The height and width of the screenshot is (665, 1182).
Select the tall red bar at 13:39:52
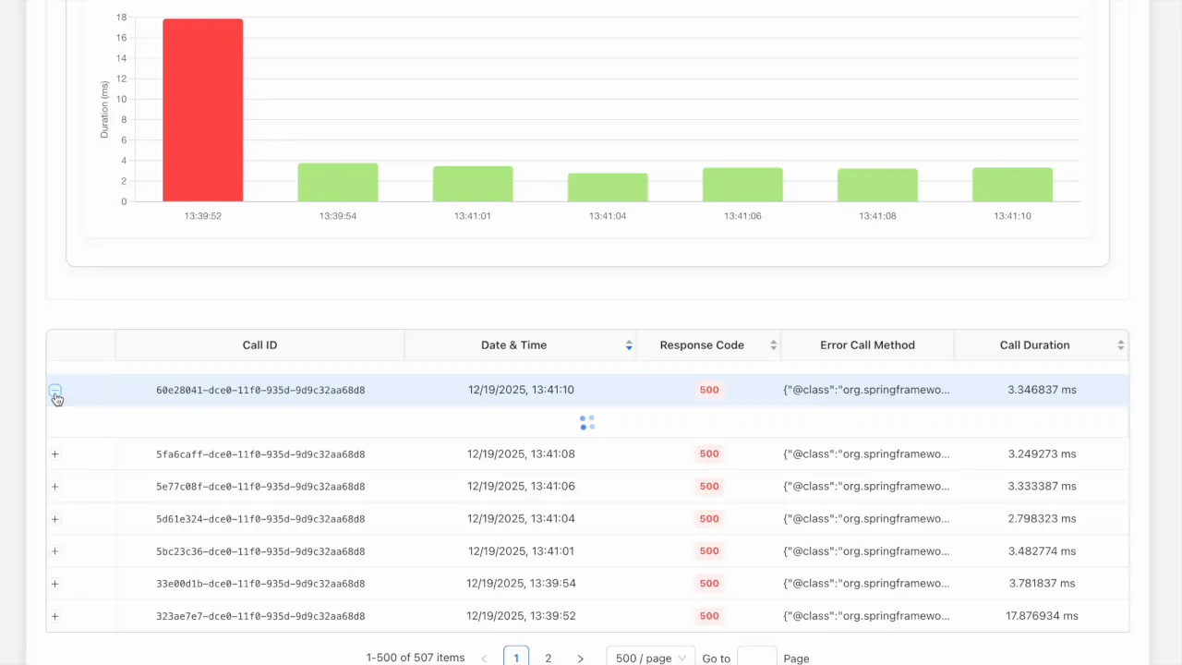[x=202, y=109]
